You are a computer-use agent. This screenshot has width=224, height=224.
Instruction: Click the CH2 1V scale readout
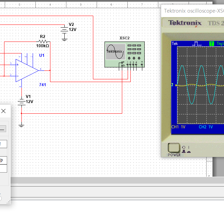(x=206, y=127)
